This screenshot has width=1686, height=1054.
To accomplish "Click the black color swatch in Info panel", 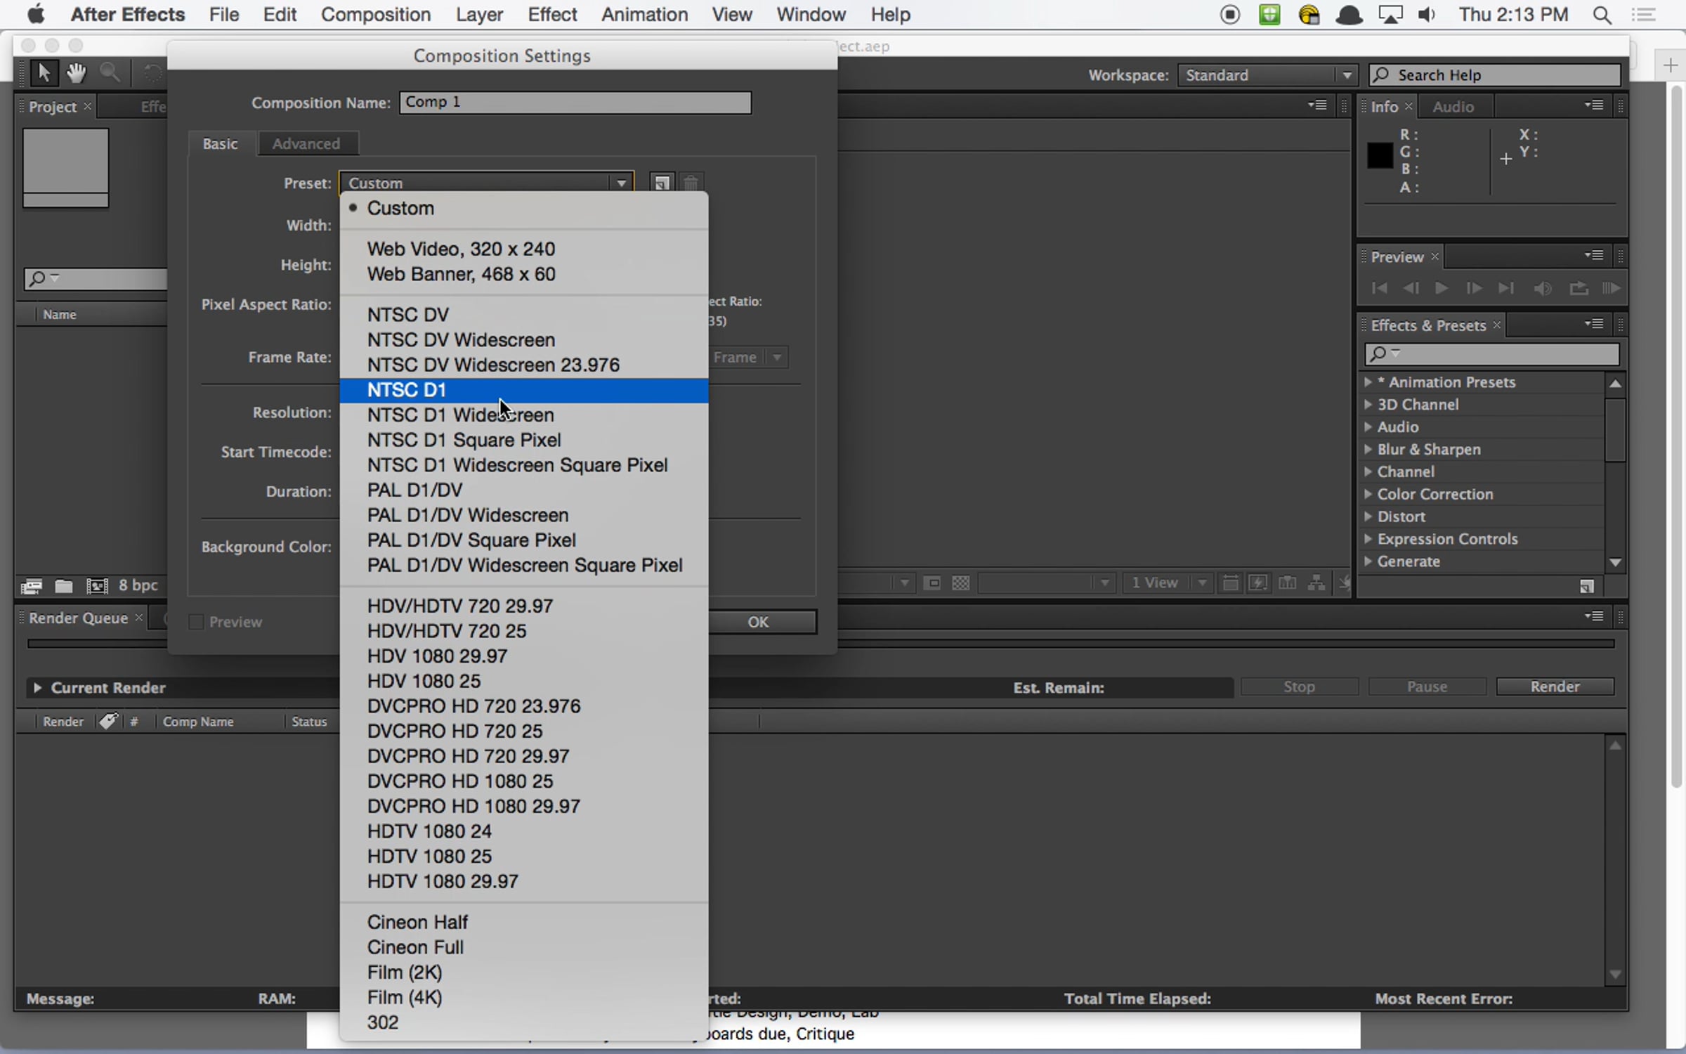I will click(x=1379, y=155).
